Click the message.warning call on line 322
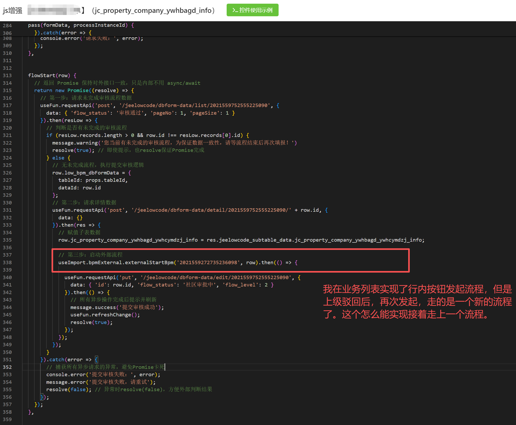 75,143
